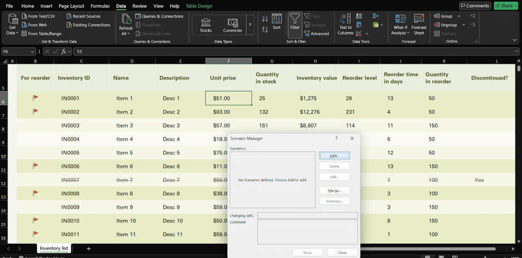Image resolution: width=522 pixels, height=258 pixels.
Task: Click the Ungroup outline button
Action: click(446, 24)
